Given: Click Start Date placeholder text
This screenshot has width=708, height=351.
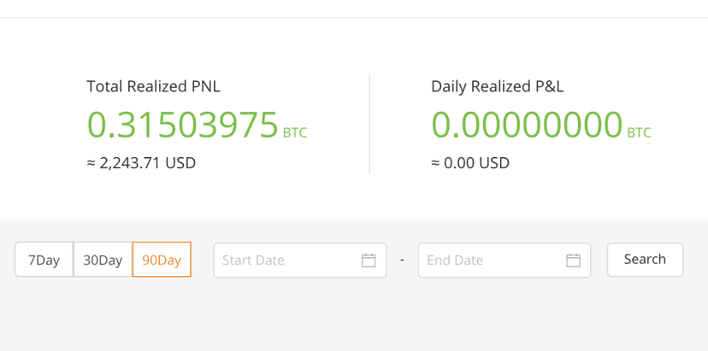Looking at the screenshot, I should click(x=253, y=260).
